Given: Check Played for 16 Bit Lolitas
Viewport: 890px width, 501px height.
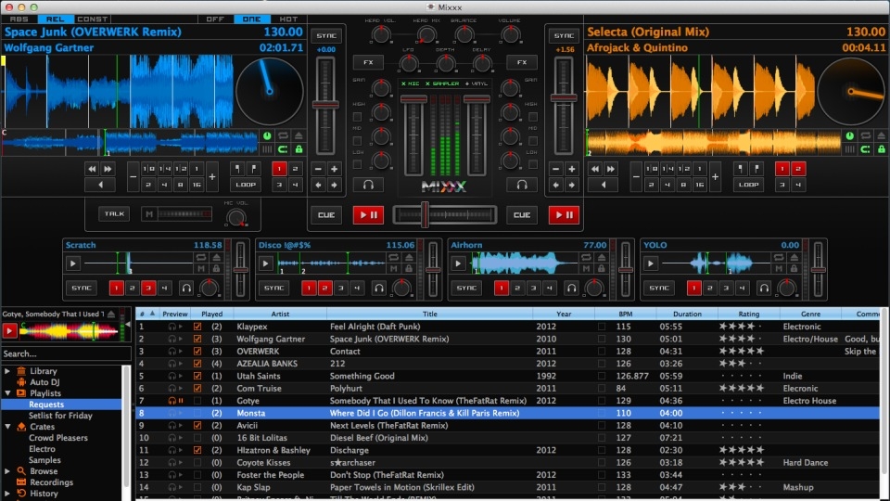Looking at the screenshot, I should [197, 438].
